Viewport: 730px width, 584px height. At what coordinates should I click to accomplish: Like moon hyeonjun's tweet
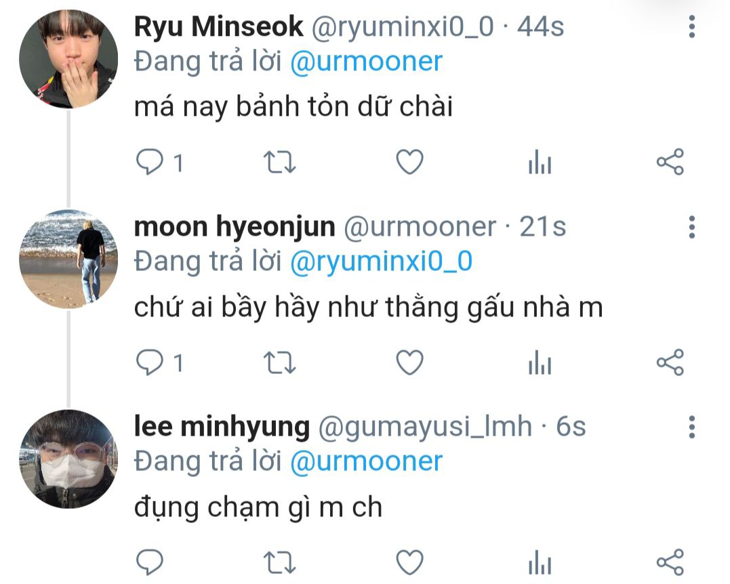point(409,362)
